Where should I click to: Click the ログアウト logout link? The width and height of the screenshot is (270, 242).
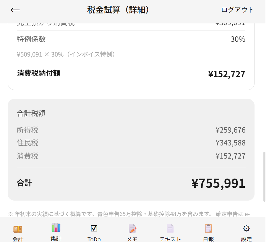237,10
